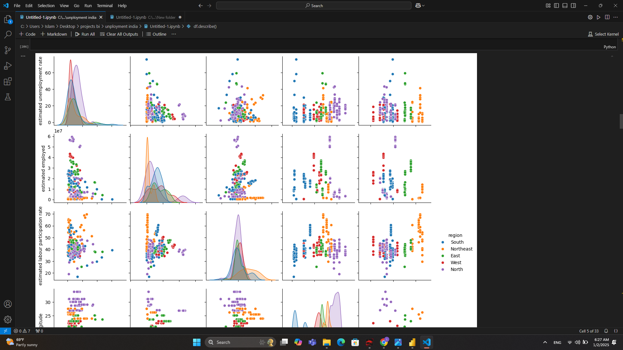Screen dimensions: 623x350
Task: Open the Source Control view
Action: coord(7,50)
